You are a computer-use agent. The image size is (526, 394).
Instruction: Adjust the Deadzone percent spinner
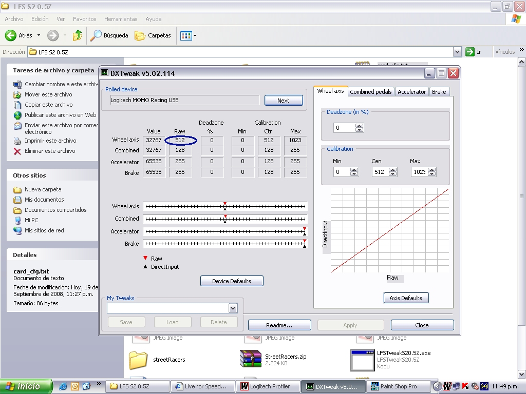[359, 128]
